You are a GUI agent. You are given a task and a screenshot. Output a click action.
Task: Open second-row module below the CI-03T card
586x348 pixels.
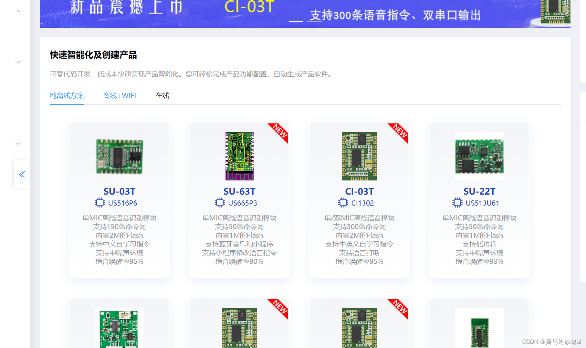(x=359, y=328)
